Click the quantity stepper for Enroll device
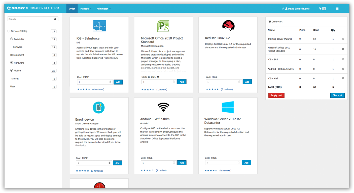This screenshot has height=193, width=354. [x=110, y=163]
